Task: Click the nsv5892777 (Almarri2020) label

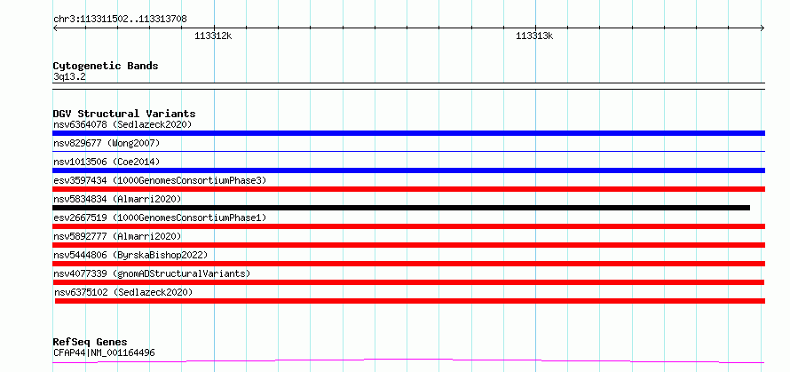Action: pyautogui.click(x=117, y=236)
